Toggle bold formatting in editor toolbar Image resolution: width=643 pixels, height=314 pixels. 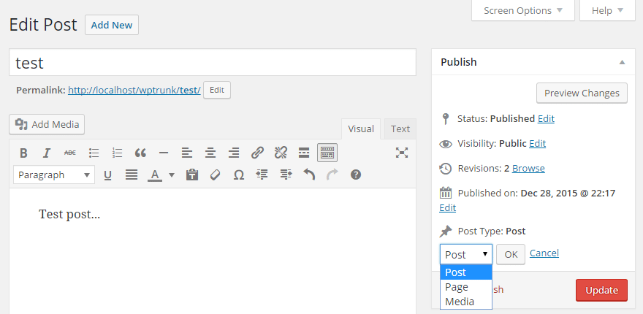click(23, 153)
